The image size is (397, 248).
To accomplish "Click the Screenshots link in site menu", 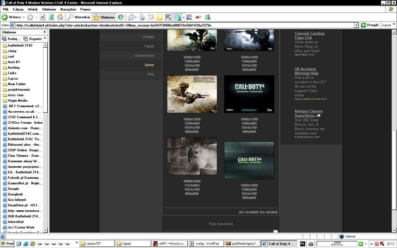I will pos(144,56).
